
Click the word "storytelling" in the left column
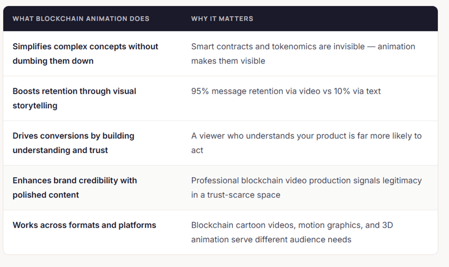click(x=36, y=105)
